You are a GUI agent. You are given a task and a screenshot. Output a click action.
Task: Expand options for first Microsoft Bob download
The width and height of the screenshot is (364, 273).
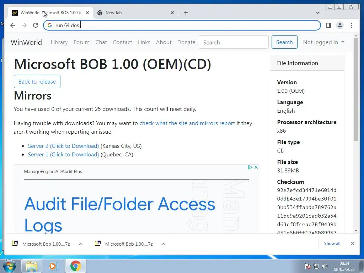coord(81,244)
